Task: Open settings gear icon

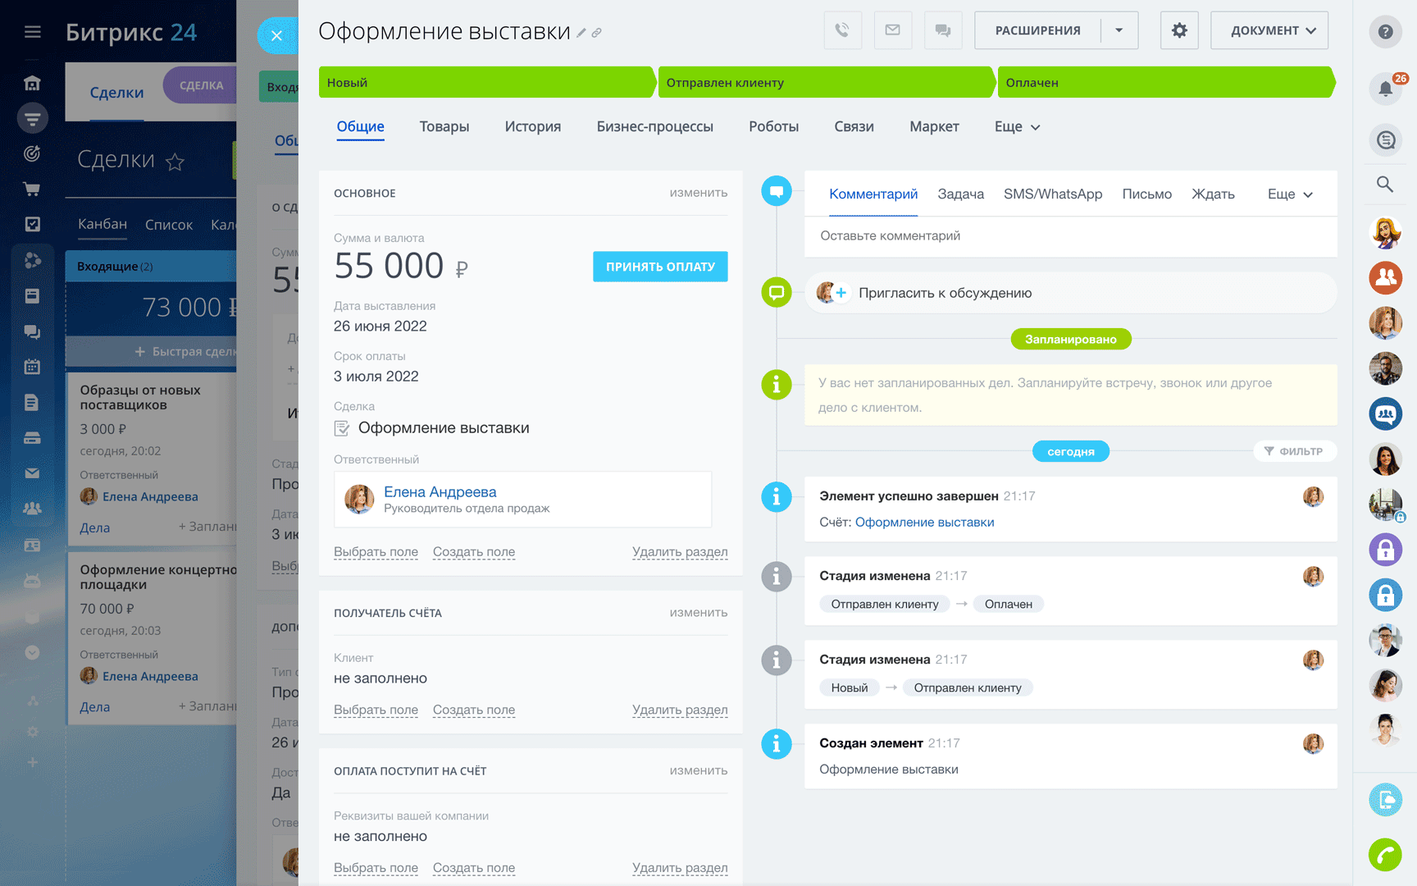Action: click(x=1179, y=30)
